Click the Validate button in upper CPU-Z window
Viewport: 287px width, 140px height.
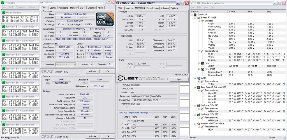tap(92, 71)
